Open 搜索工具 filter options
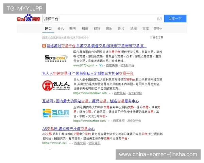This screenshot has height=163, width=204. (x=156, y=38)
